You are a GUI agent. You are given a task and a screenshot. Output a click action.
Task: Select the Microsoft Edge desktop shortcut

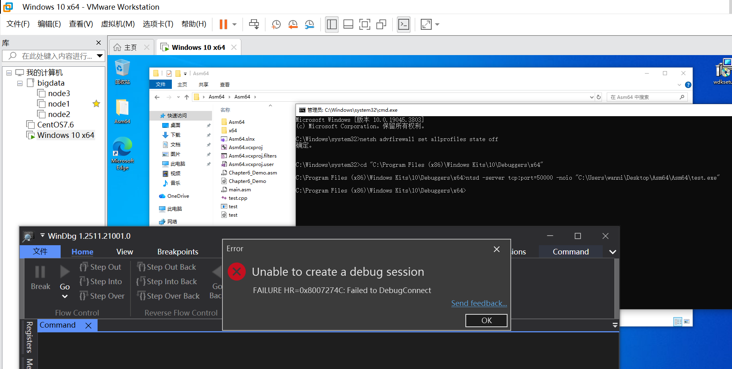[122, 154]
